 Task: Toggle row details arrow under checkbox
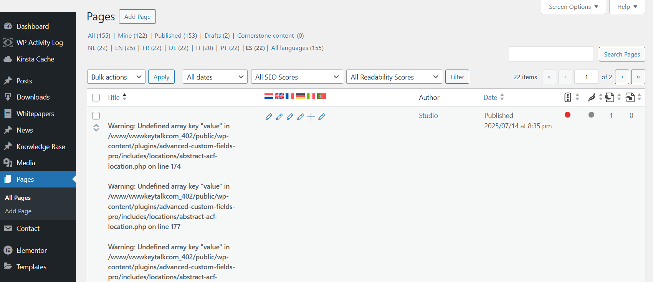[x=96, y=128]
